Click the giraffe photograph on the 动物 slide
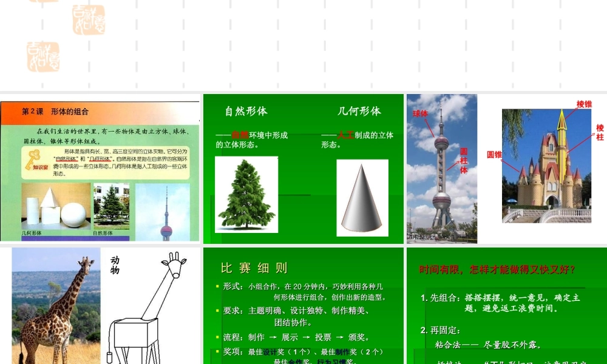The width and height of the screenshot is (607, 364). point(56,306)
